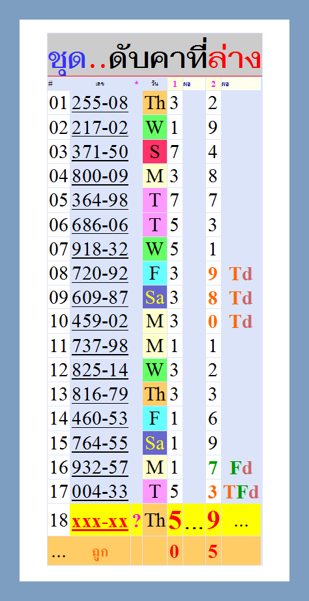Click the magenta question mark in row 18
The width and height of the screenshot is (309, 601).
tap(136, 521)
